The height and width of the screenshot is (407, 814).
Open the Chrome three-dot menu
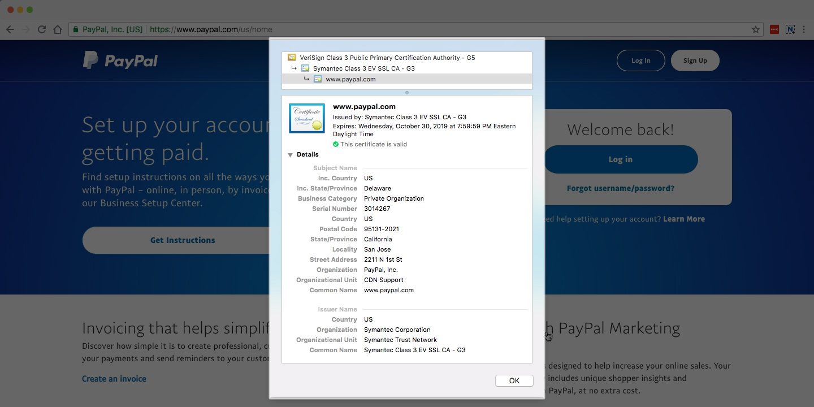(x=803, y=29)
